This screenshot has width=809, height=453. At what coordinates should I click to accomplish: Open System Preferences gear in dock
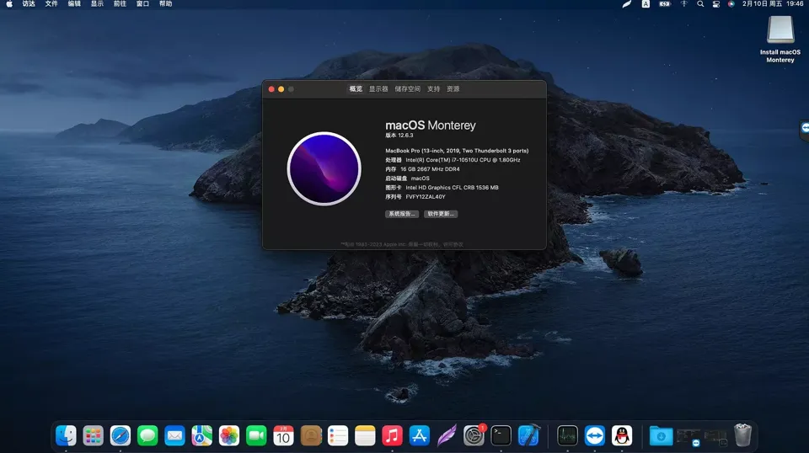[474, 435]
